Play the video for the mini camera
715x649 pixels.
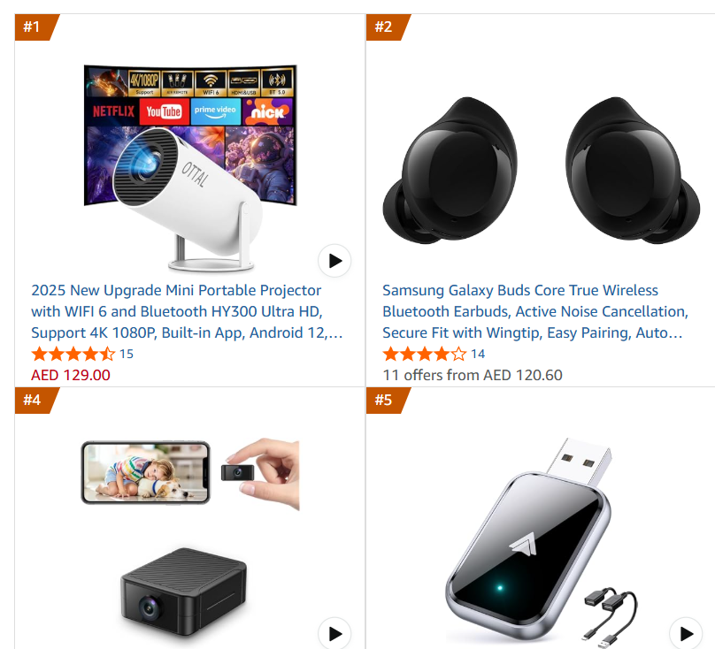click(x=334, y=633)
